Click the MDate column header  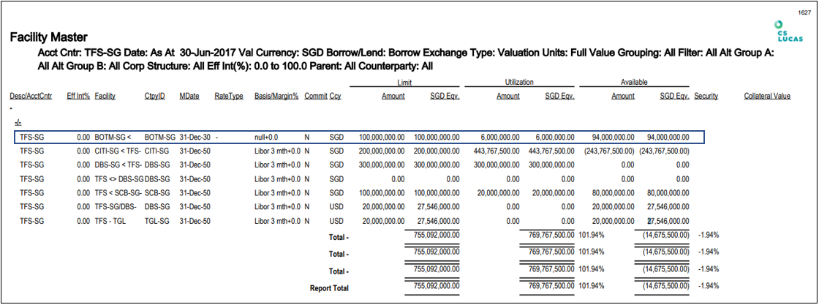pyautogui.click(x=189, y=96)
